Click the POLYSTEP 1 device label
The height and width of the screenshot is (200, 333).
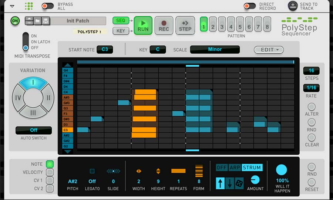(x=90, y=32)
